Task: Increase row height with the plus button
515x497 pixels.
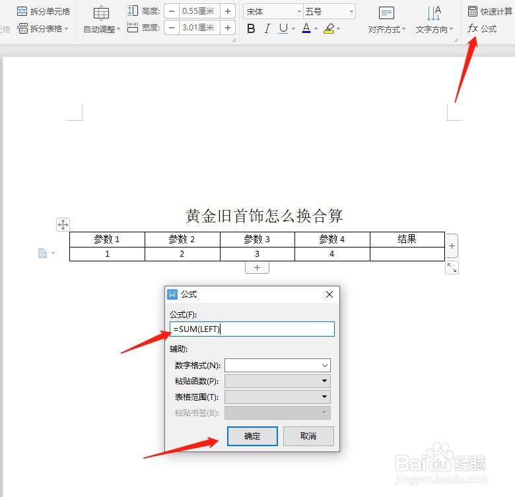Action: (228, 11)
